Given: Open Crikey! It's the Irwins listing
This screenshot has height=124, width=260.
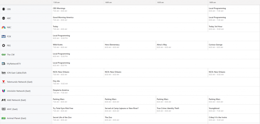Looking at the screenshot, I should [234, 118].
